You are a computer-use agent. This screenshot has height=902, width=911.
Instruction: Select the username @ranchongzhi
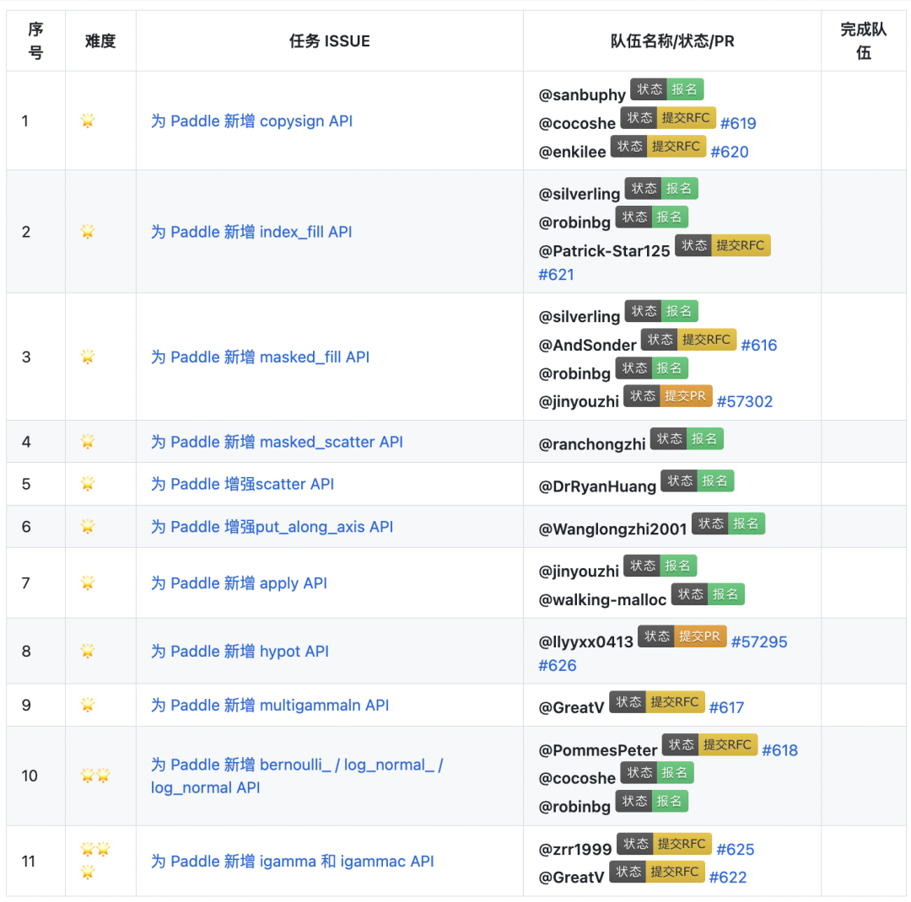591,444
